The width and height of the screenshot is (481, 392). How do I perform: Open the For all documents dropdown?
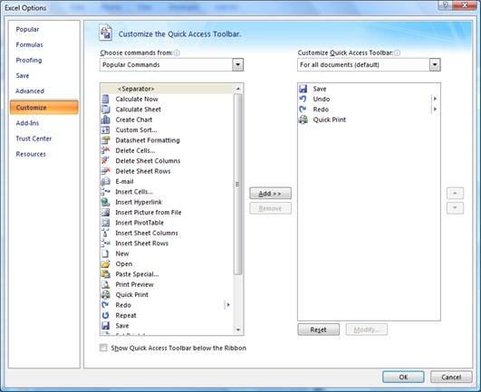(435, 64)
